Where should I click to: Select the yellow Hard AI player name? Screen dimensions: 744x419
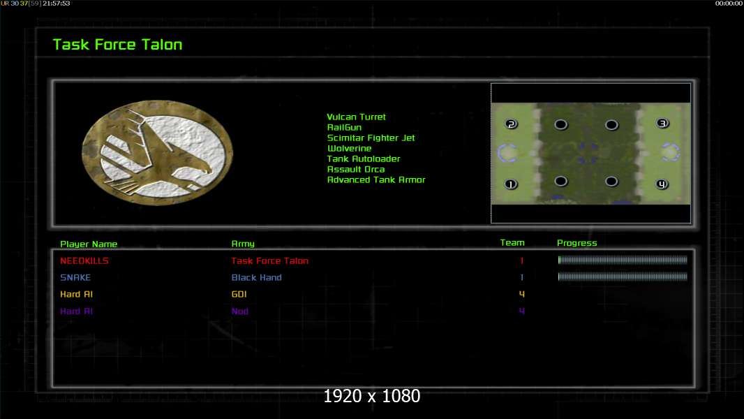76,294
